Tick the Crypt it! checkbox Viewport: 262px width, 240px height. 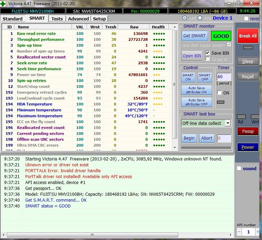point(207,59)
